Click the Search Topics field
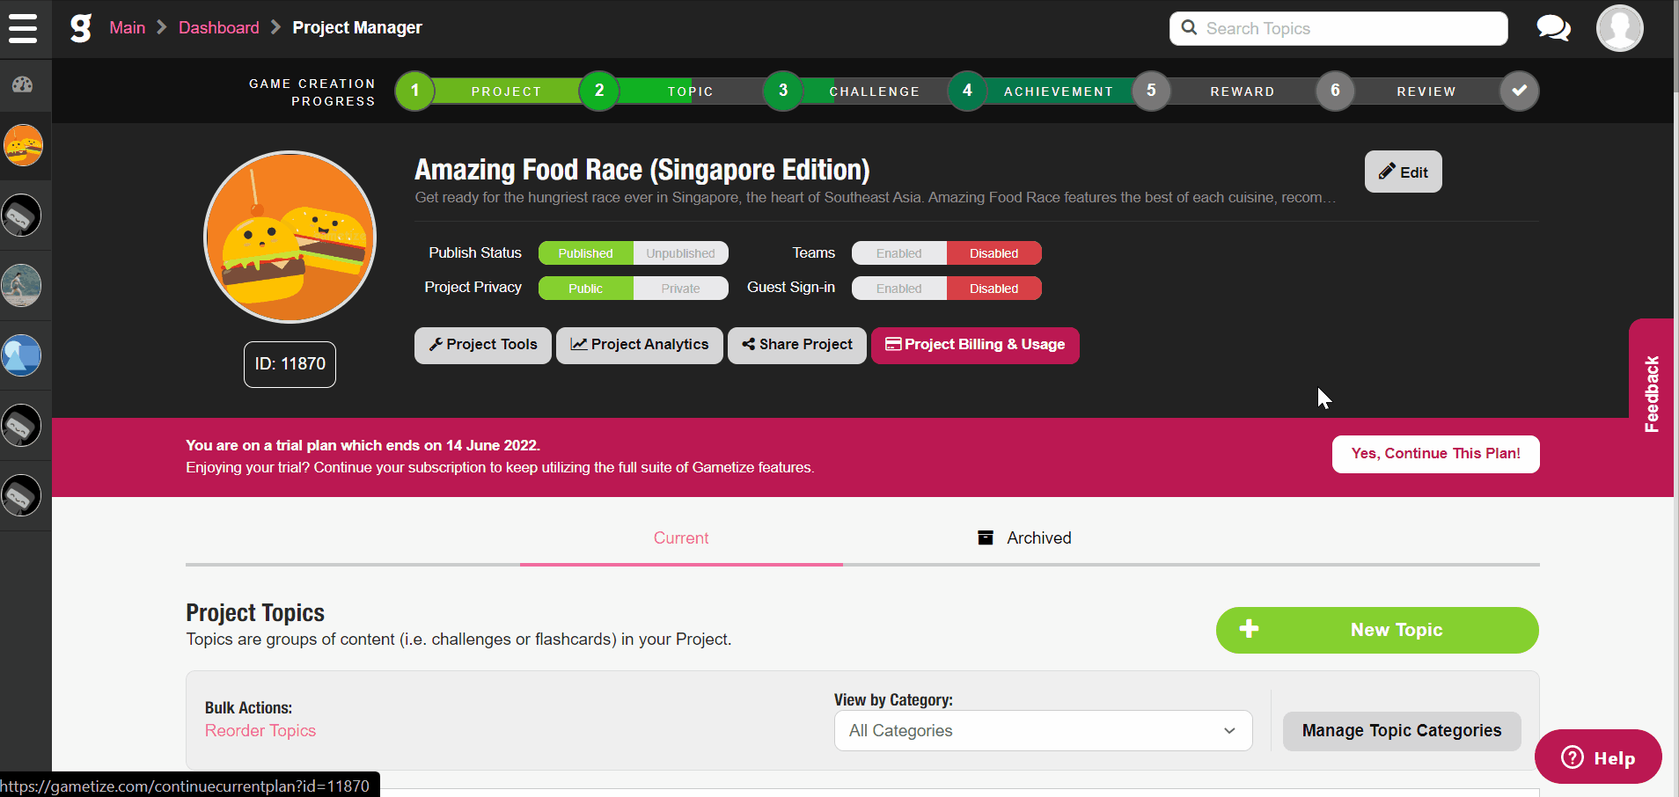The image size is (1679, 797). click(1338, 28)
